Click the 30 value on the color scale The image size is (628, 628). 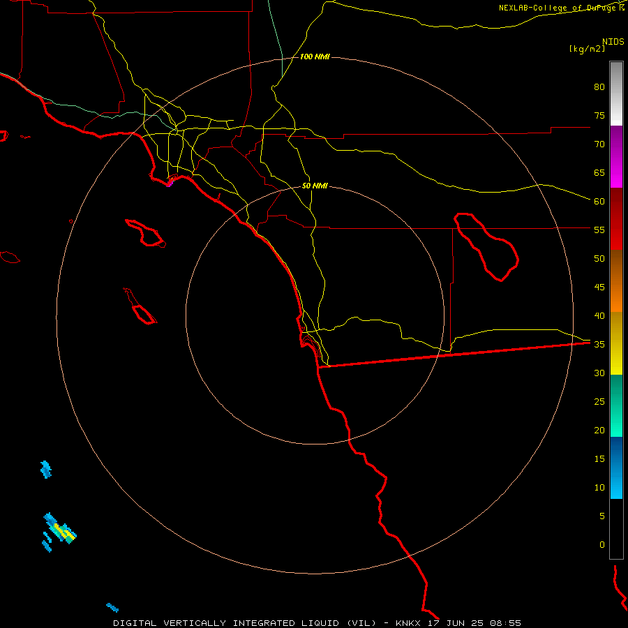pyautogui.click(x=599, y=373)
